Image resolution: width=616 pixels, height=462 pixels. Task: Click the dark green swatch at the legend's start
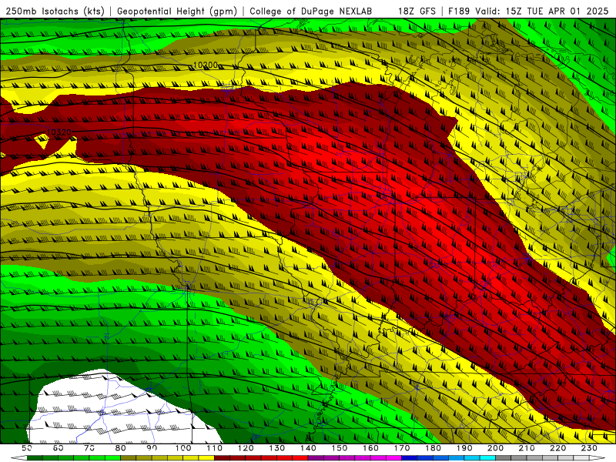click(x=34, y=458)
